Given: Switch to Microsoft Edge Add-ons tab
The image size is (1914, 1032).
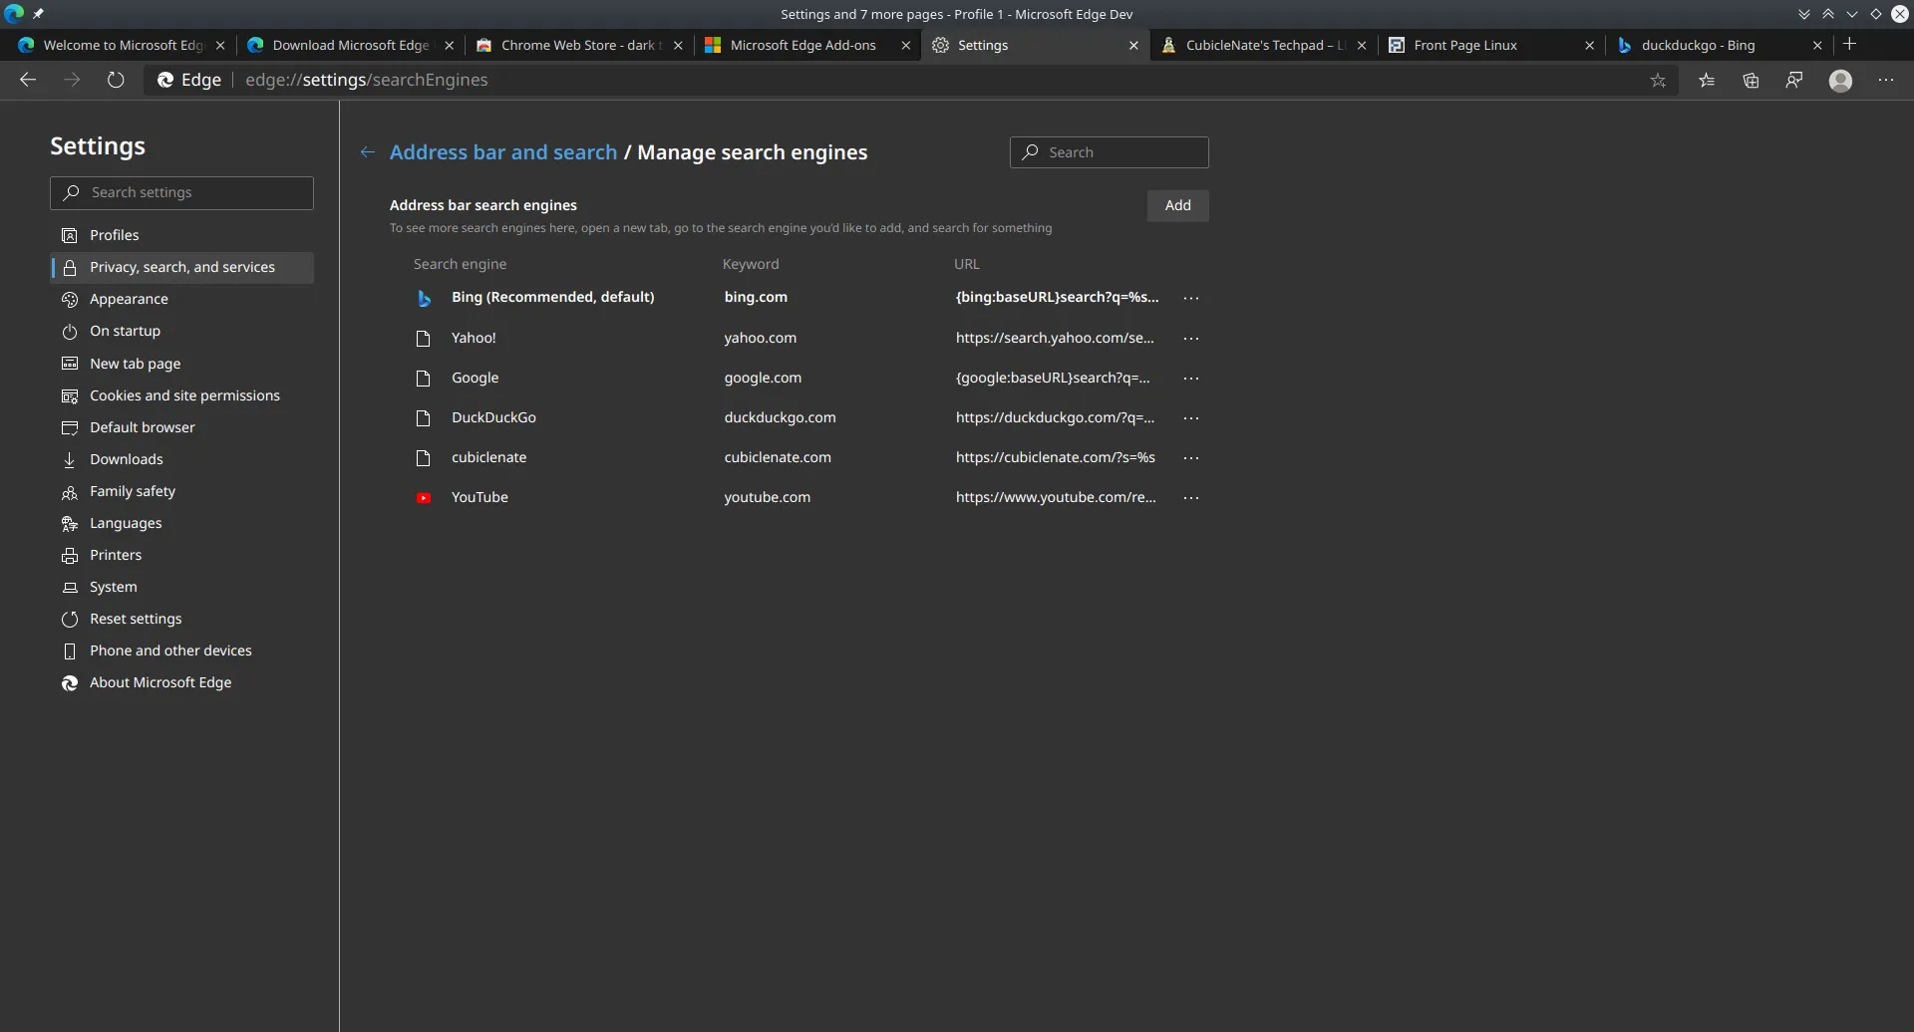Looking at the screenshot, I should pos(802,45).
